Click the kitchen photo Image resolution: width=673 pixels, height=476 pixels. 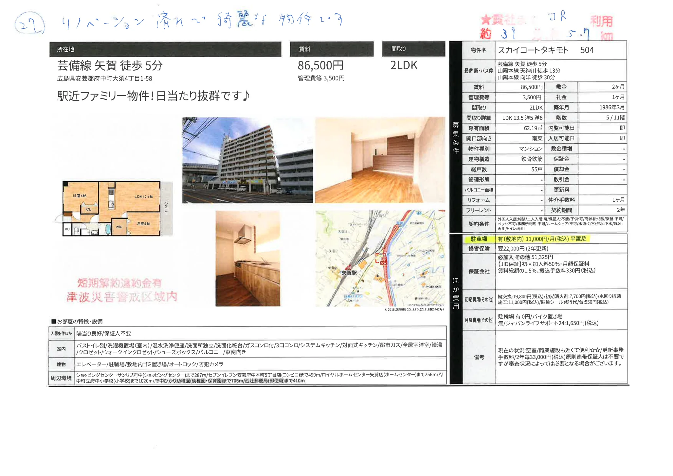(248, 258)
